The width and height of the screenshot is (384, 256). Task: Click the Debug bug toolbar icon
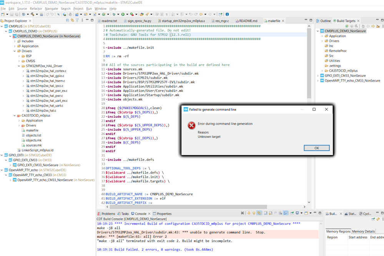coord(114,14)
